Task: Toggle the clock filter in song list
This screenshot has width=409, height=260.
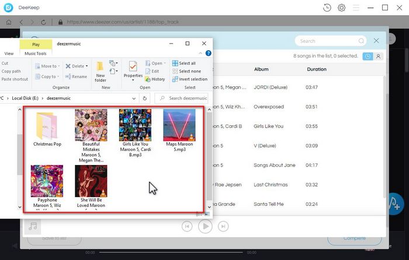Action: [x=368, y=56]
